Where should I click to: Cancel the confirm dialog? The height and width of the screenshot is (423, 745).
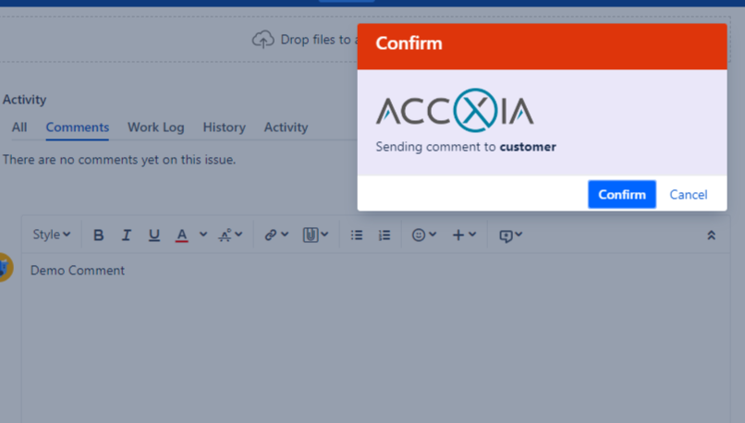(689, 195)
